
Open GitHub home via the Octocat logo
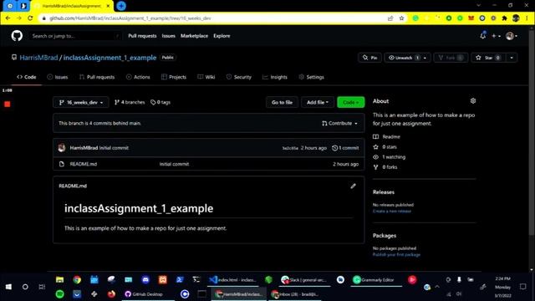click(17, 35)
